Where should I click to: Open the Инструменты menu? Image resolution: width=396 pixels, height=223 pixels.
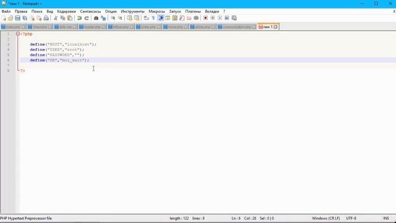coord(132,11)
